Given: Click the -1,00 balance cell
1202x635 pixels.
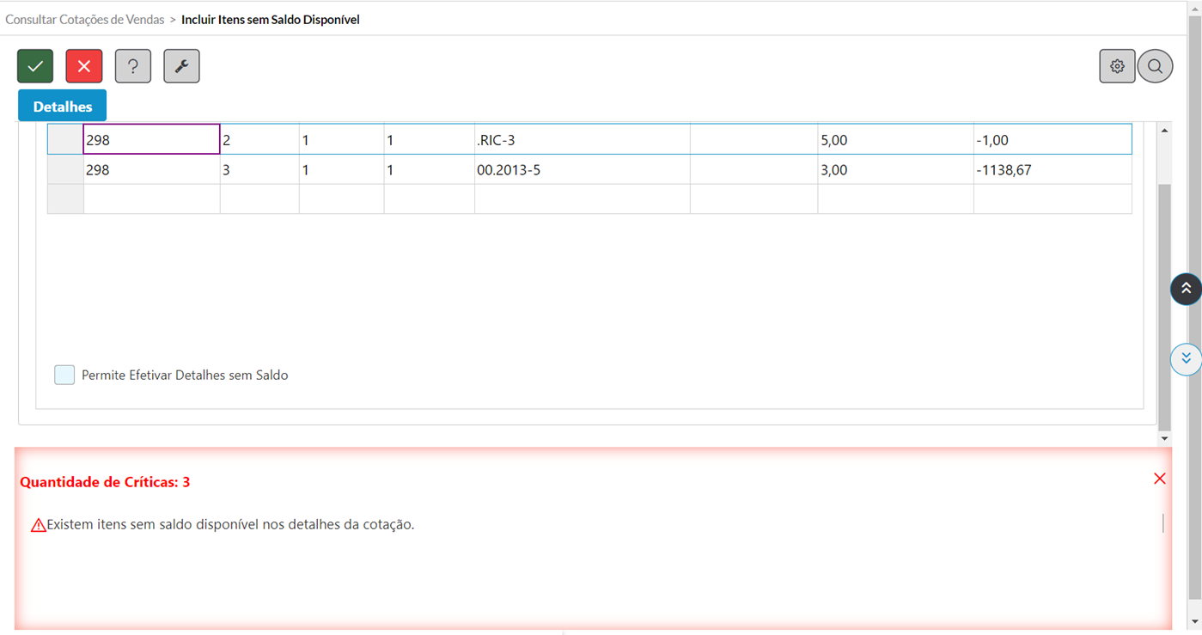Looking at the screenshot, I should tap(1053, 139).
